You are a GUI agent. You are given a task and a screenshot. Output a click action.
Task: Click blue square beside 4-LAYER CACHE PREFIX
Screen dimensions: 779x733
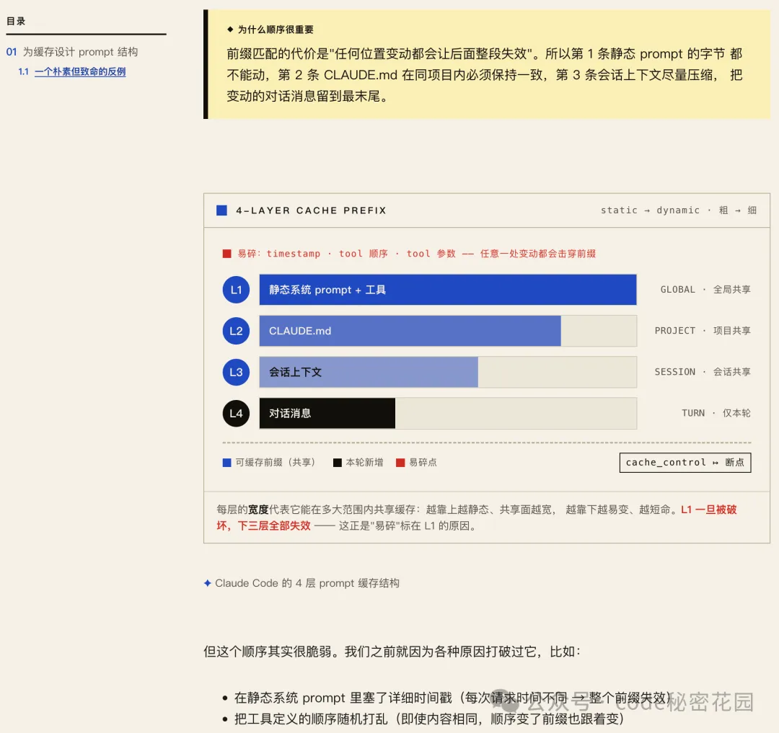coord(221,210)
